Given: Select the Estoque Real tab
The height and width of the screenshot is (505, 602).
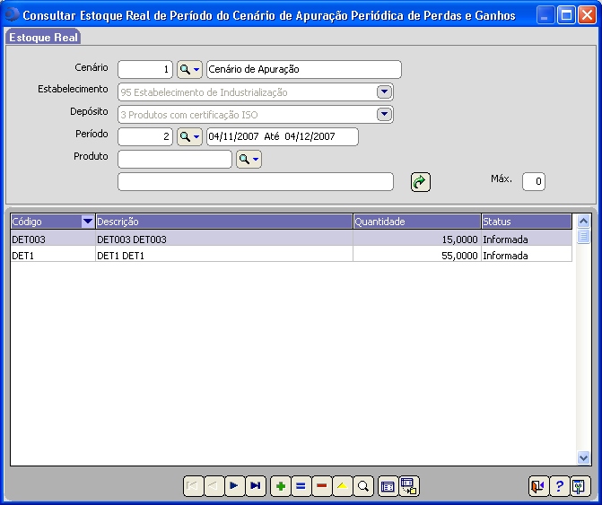Looking at the screenshot, I should pyautogui.click(x=43, y=38).
